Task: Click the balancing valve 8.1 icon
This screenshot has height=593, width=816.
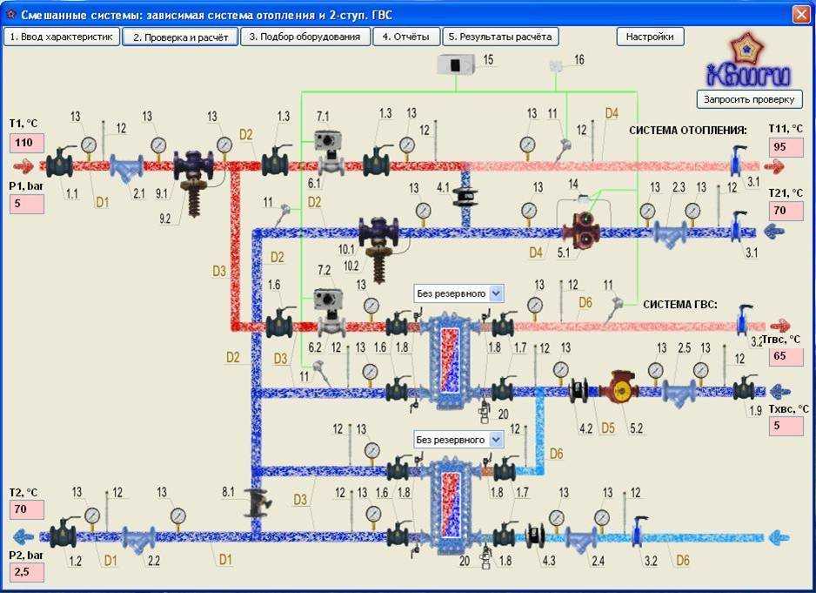Action: point(258,503)
